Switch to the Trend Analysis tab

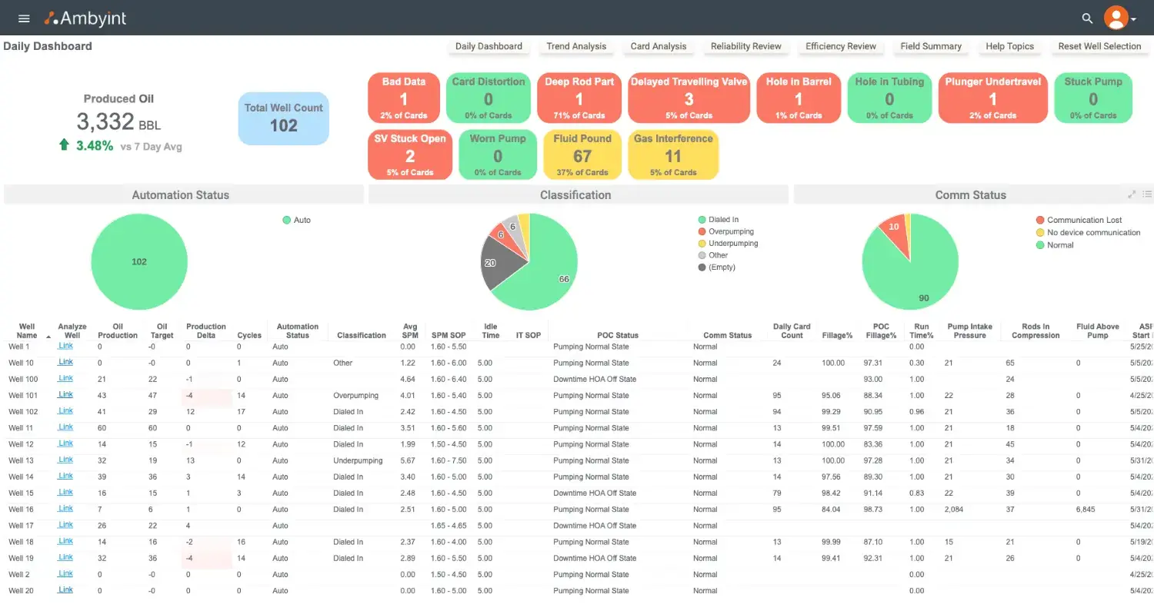pos(575,46)
